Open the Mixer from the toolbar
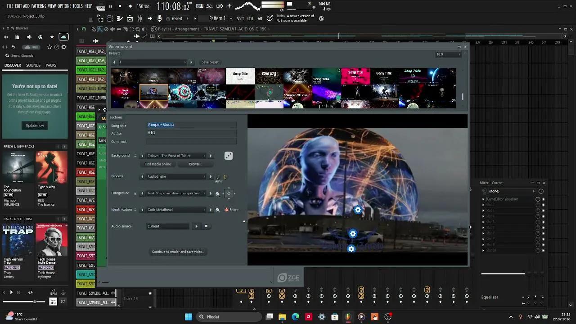Viewport: 576px width, 324px height. pyautogui.click(x=140, y=18)
